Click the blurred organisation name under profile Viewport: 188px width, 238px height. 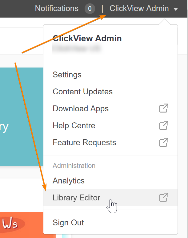pyautogui.click(x=77, y=48)
